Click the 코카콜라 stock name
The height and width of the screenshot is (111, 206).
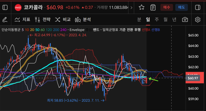[x=33, y=7]
